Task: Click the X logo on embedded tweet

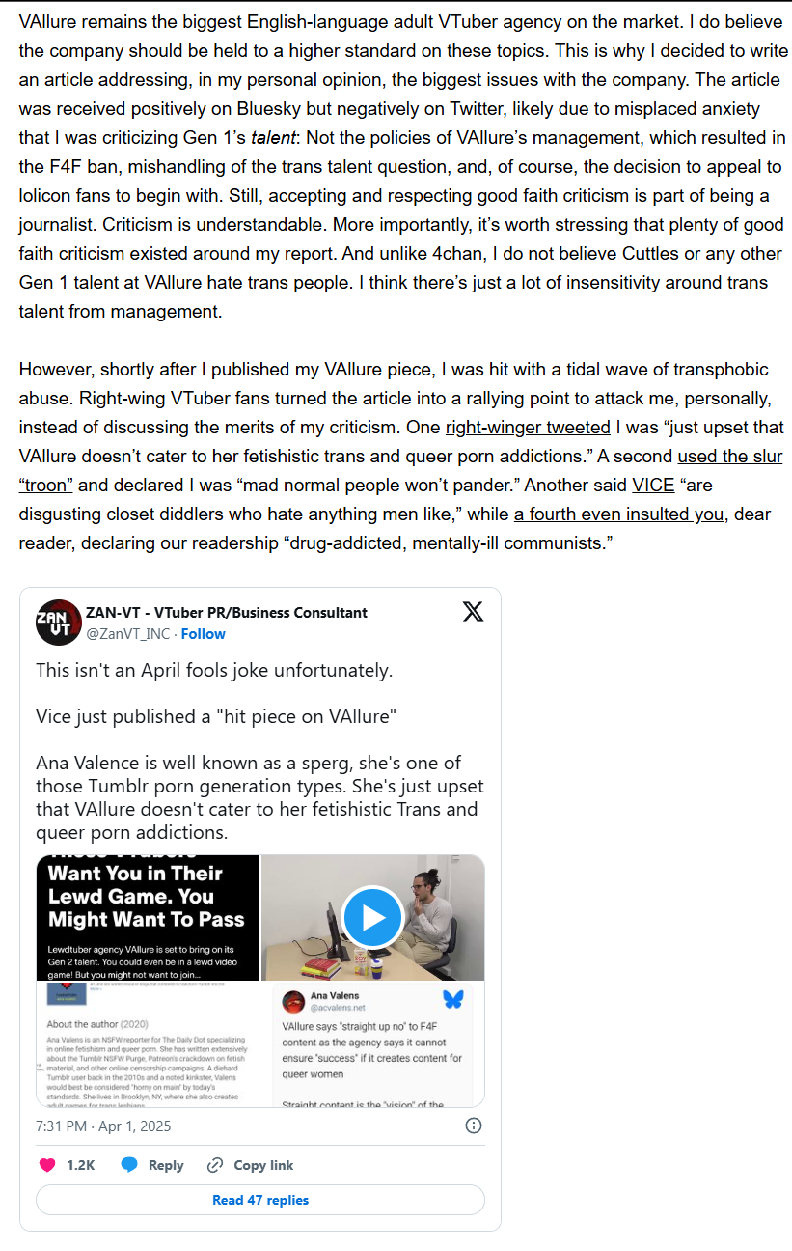Action: point(473,612)
